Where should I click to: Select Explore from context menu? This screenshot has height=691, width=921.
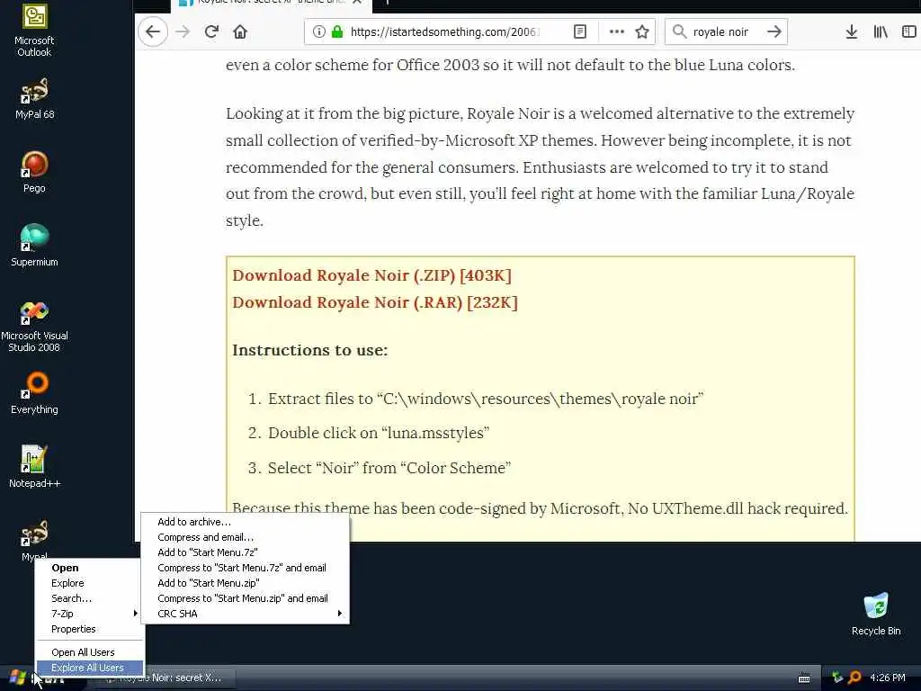89,583
